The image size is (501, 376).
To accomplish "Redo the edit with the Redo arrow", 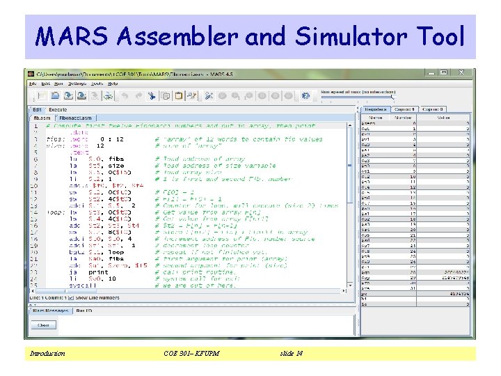I will (138, 95).
